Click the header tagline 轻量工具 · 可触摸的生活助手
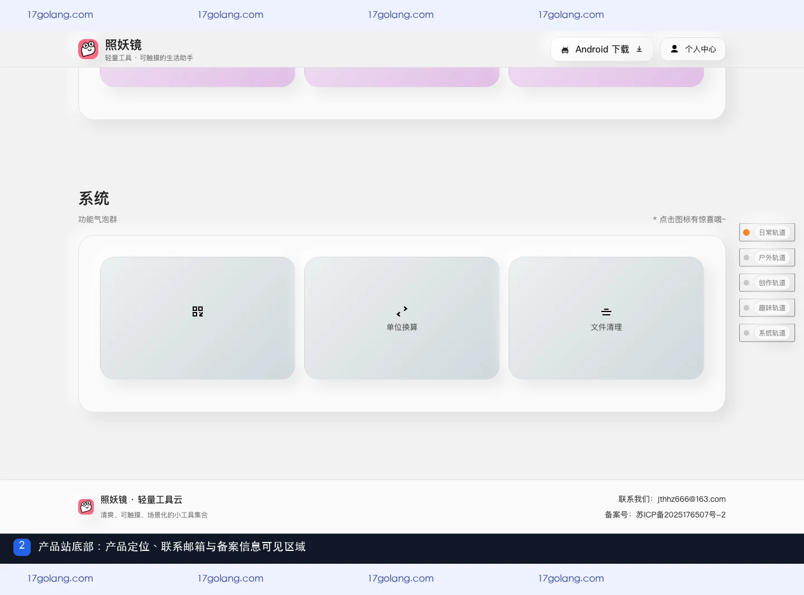This screenshot has height=595, width=804. click(x=149, y=58)
